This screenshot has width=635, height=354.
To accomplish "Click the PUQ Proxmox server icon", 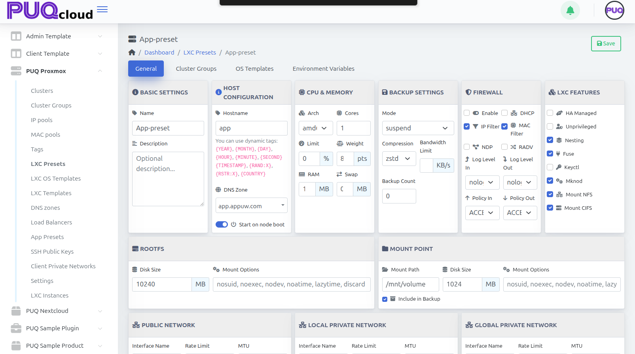I will [x=16, y=71].
